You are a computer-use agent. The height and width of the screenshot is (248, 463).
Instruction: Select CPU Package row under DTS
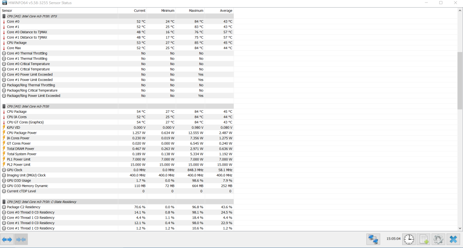[117, 43]
